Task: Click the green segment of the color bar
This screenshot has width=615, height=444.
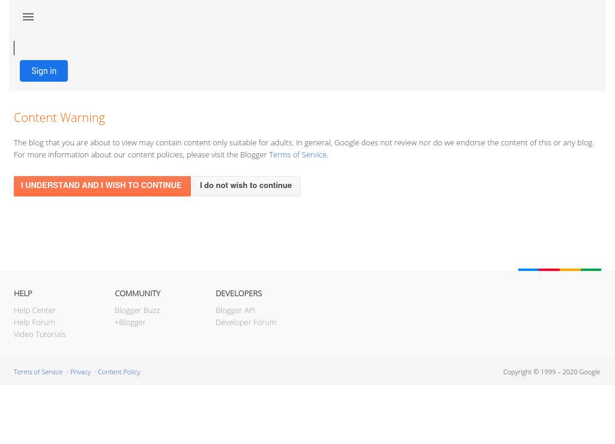Action: click(591, 270)
